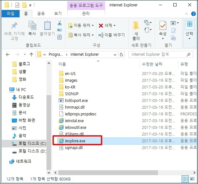Switch to large icons view in status bar

[x=192, y=179]
